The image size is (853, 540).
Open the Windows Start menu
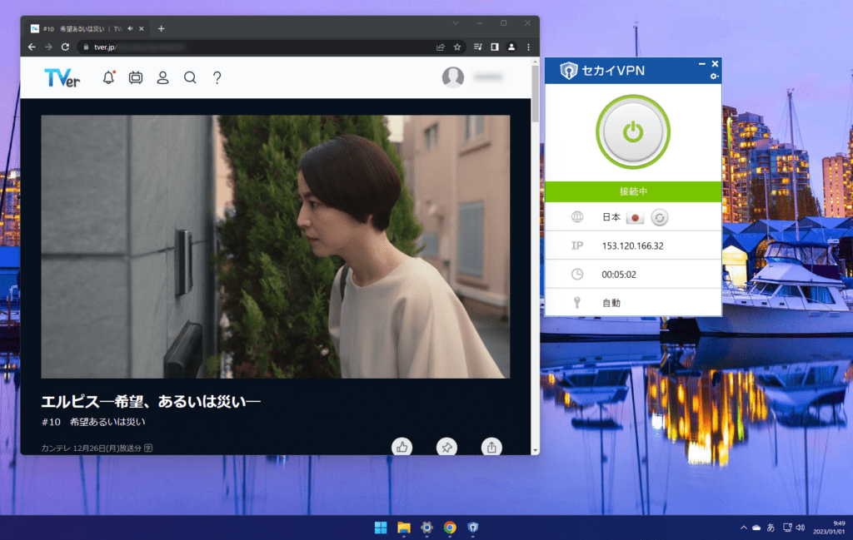point(381,527)
